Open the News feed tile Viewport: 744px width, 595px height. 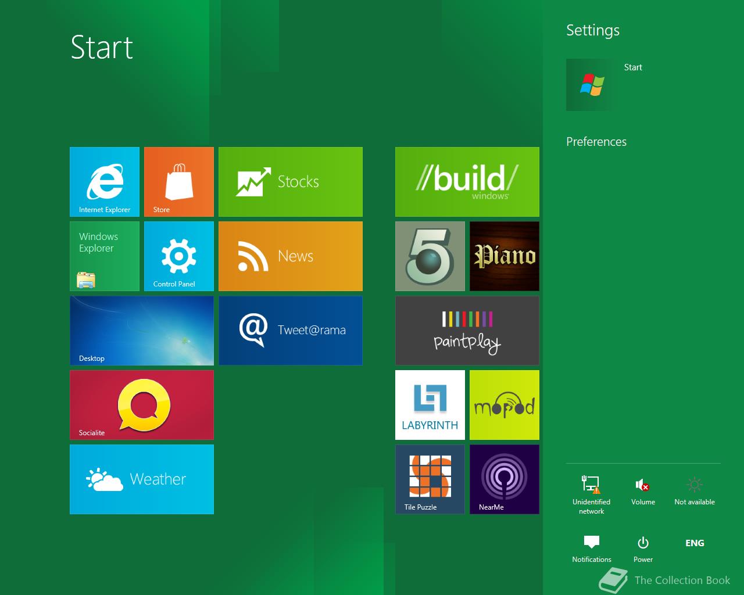coord(291,256)
